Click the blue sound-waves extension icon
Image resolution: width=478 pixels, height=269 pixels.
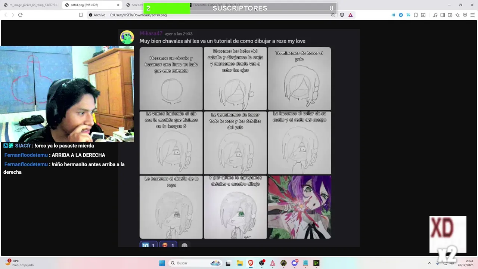click(x=393, y=15)
